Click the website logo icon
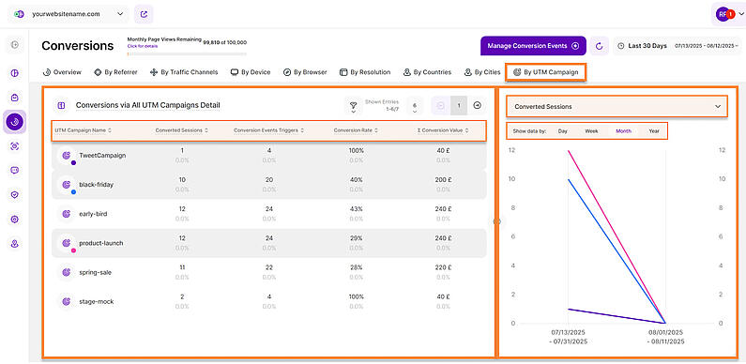The width and height of the screenshot is (746, 364). coord(19,14)
